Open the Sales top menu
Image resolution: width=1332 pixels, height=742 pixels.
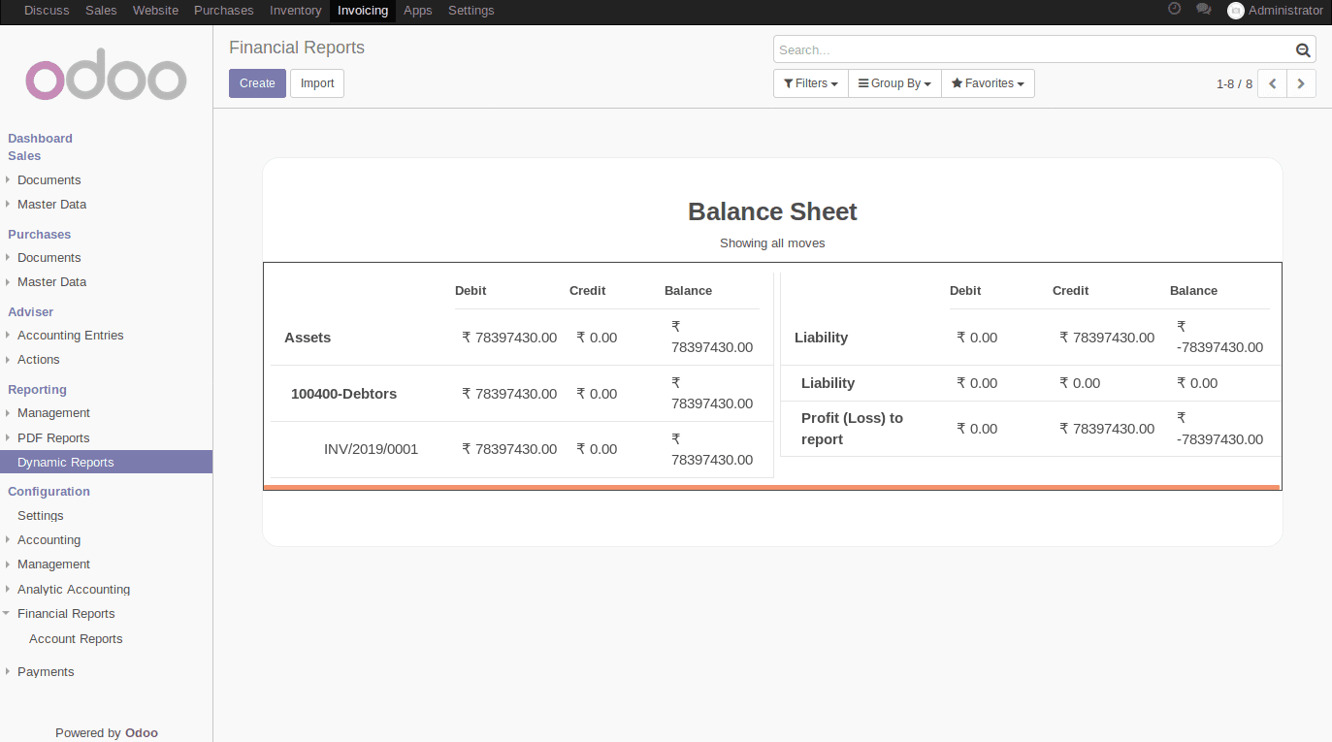[101, 11]
